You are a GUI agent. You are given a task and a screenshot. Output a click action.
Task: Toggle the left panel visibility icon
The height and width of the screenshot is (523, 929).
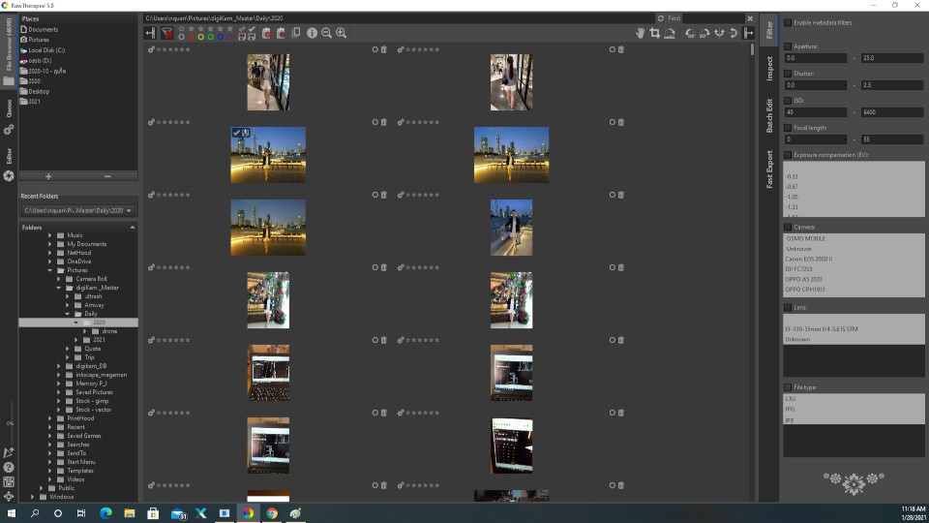[x=150, y=33]
